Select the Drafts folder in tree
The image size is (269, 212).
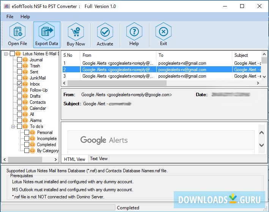[x=35, y=96]
